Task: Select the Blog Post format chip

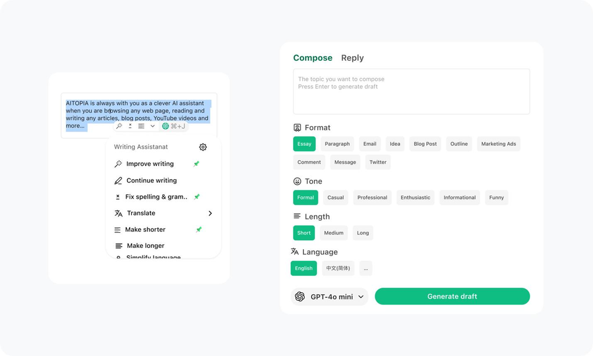Action: 425,144
